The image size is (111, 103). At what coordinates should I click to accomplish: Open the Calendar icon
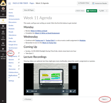point(3,27)
